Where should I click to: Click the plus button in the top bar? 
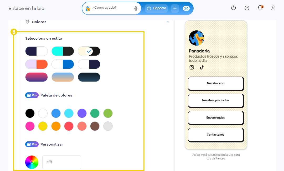pos(175,8)
